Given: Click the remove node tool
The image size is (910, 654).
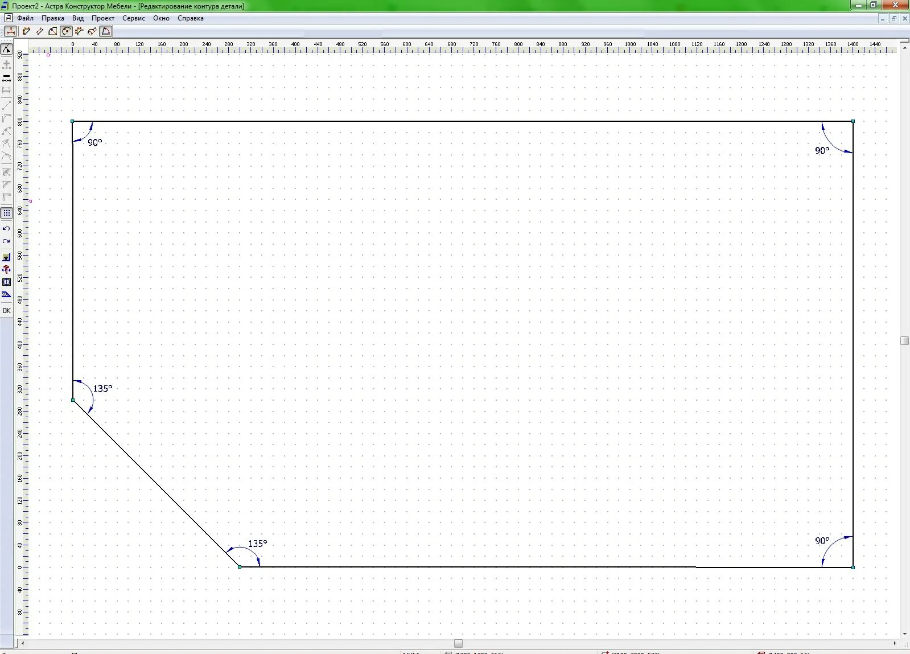Looking at the screenshot, I should [x=6, y=77].
